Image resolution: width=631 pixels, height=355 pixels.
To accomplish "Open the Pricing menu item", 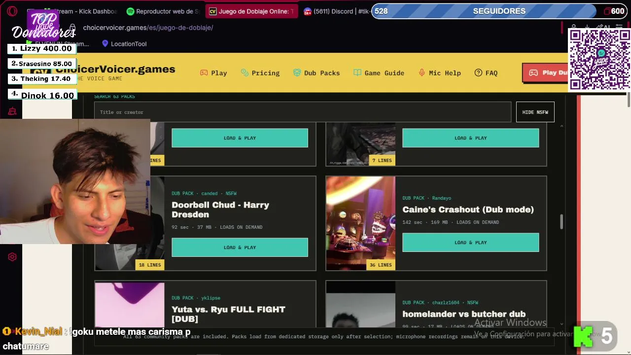I will point(260,73).
